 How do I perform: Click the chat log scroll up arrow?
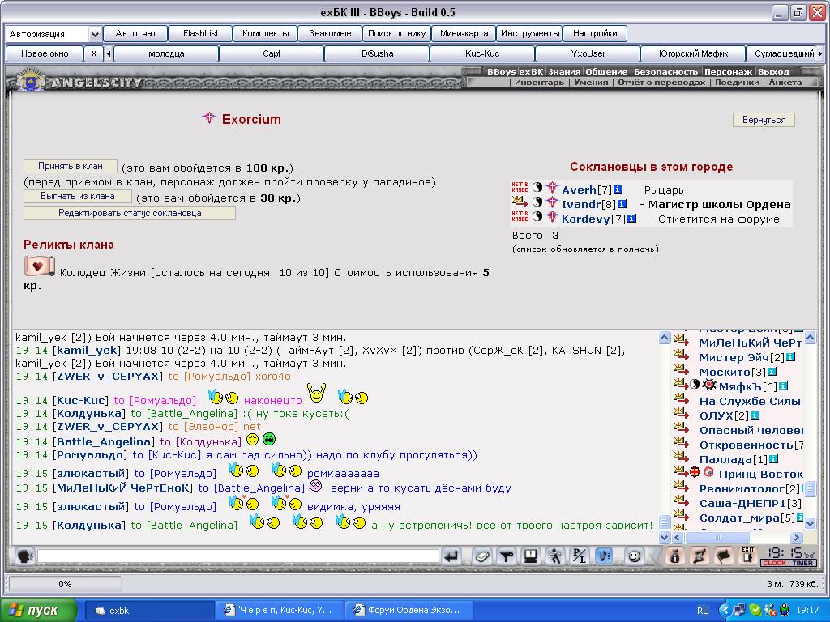pos(665,338)
